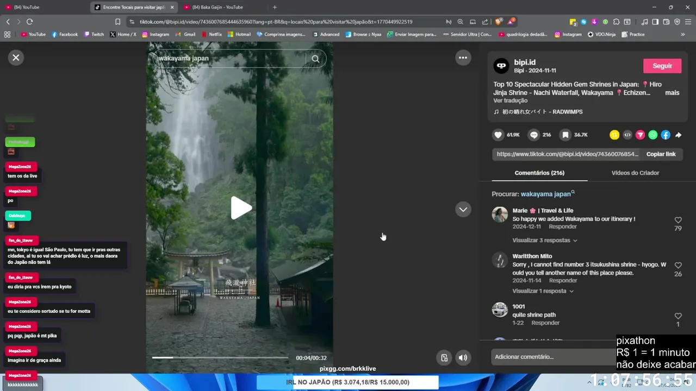Like the comment by 1001
This screenshot has width=696, height=391.
coord(678,316)
